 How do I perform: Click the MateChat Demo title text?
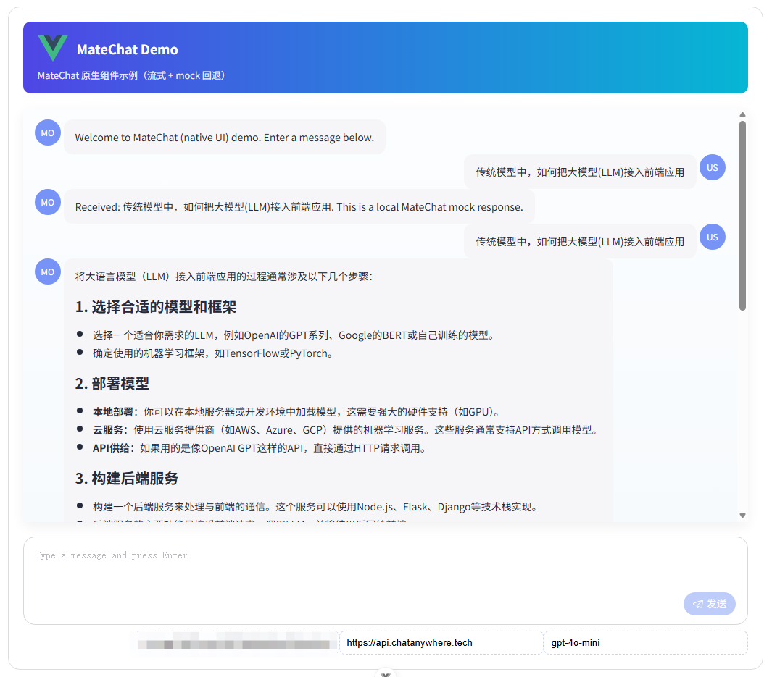pyautogui.click(x=128, y=49)
